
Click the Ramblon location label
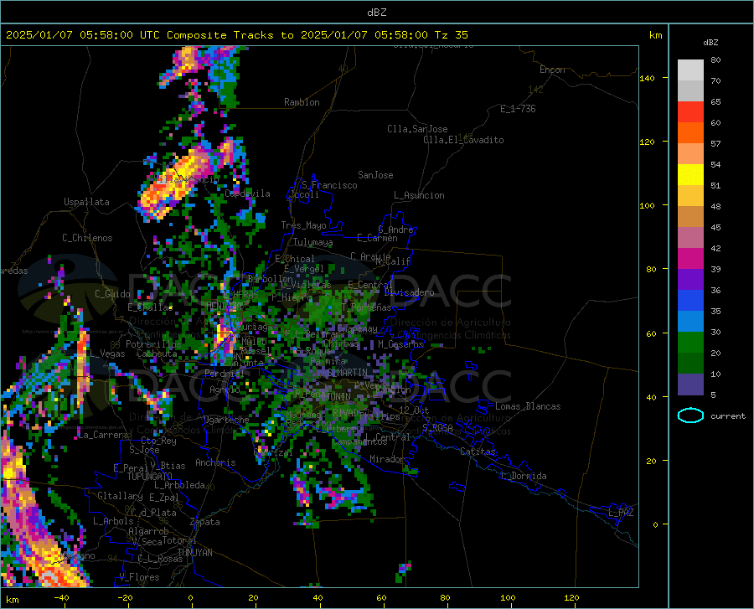(x=302, y=102)
